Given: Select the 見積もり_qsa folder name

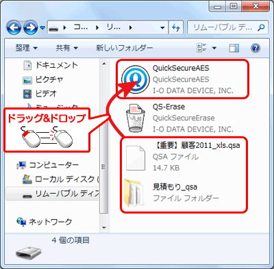Looking at the screenshot, I should tap(175, 187).
